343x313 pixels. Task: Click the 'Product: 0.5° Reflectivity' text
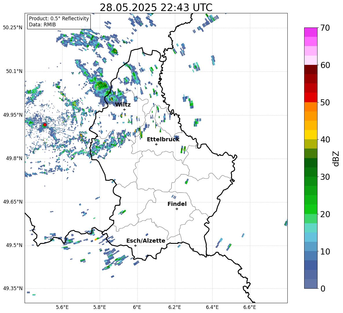click(59, 18)
